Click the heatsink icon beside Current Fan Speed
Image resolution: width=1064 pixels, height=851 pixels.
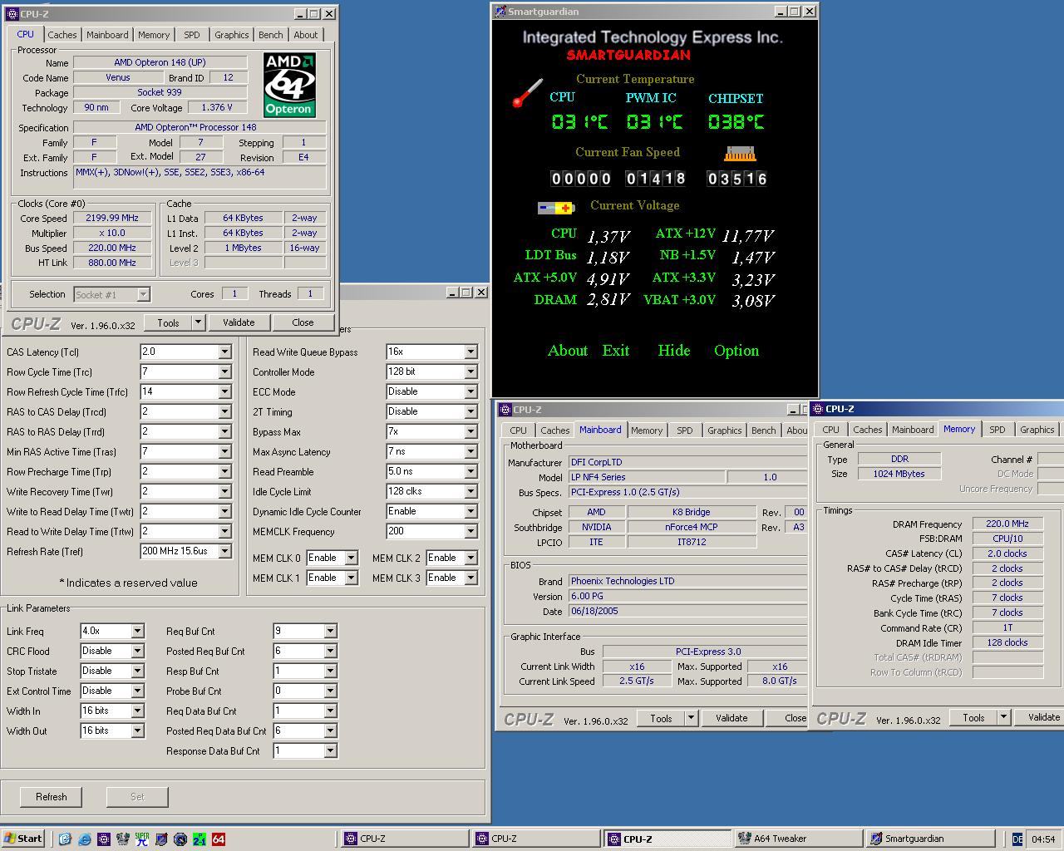(739, 154)
